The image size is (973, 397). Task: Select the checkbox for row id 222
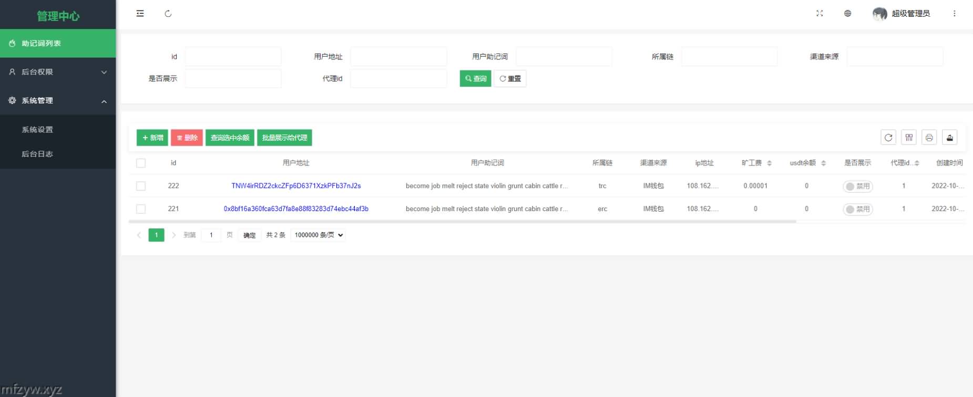coord(141,186)
